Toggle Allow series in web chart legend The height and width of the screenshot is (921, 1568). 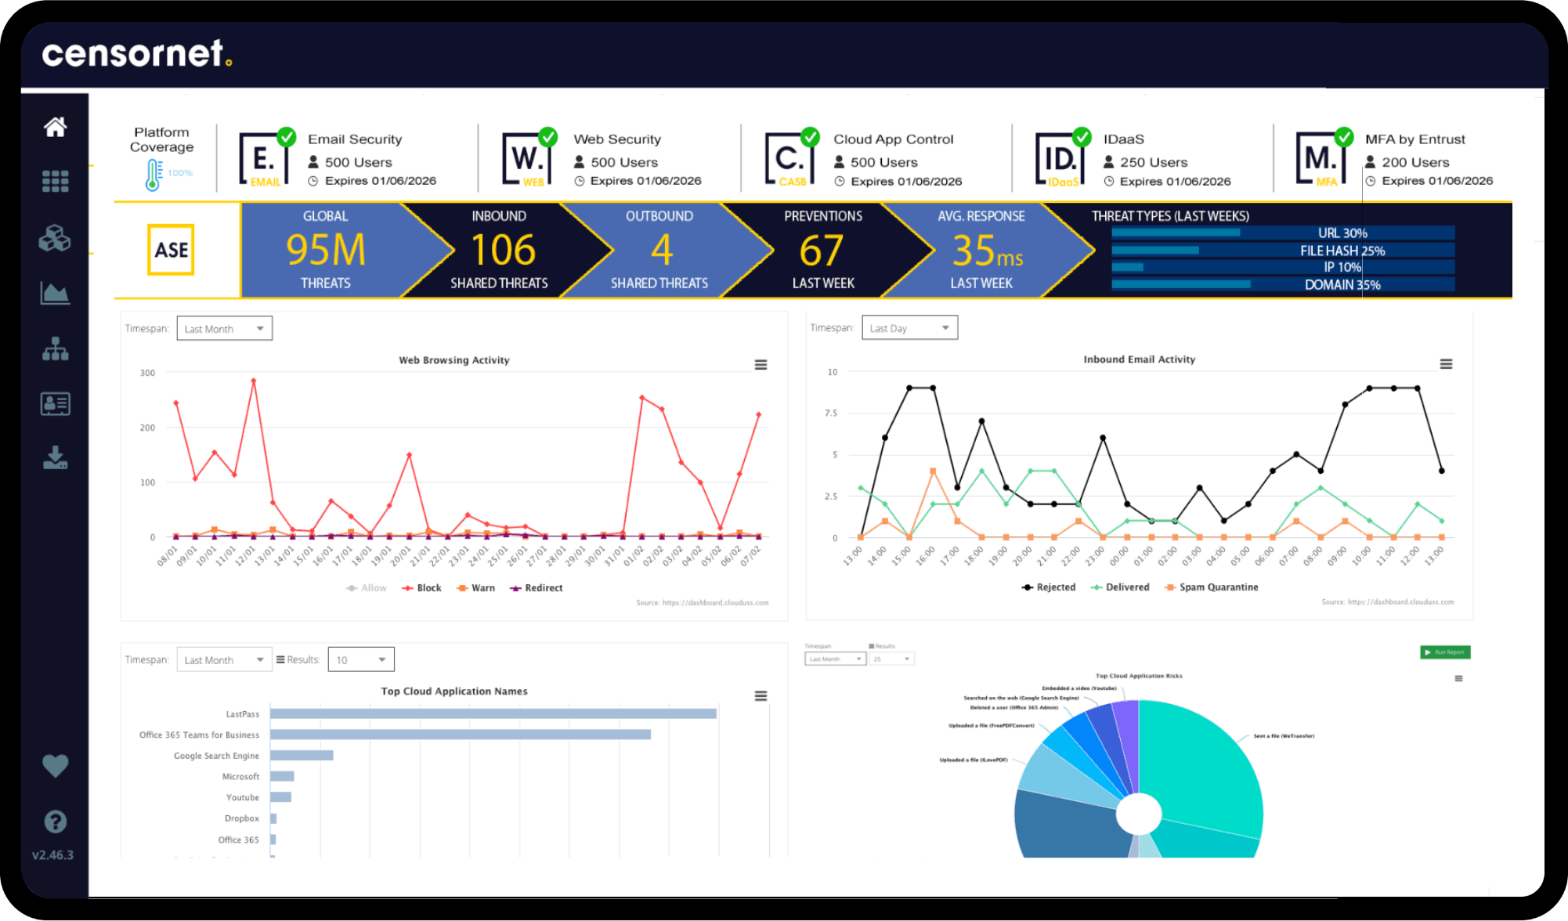tap(367, 588)
